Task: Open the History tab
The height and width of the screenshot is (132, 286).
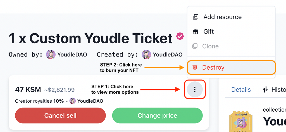Action: click(274, 90)
